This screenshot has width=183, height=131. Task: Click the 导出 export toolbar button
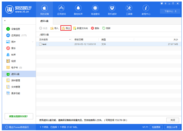[x=66, y=28]
